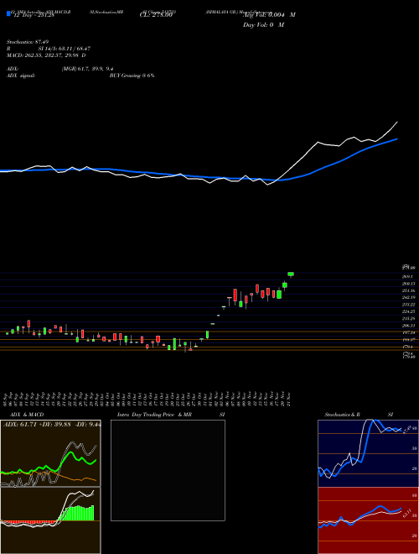Select the 'CL: 275.00' closing price text
The width and height of the screenshot is (419, 554).
(x=156, y=15)
